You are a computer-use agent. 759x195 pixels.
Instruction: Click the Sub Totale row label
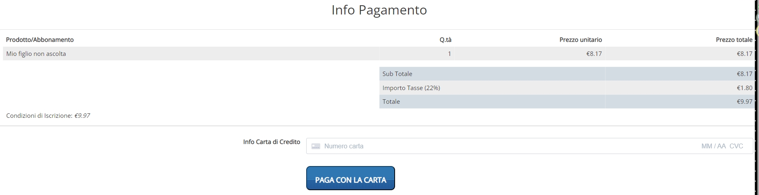coord(397,74)
